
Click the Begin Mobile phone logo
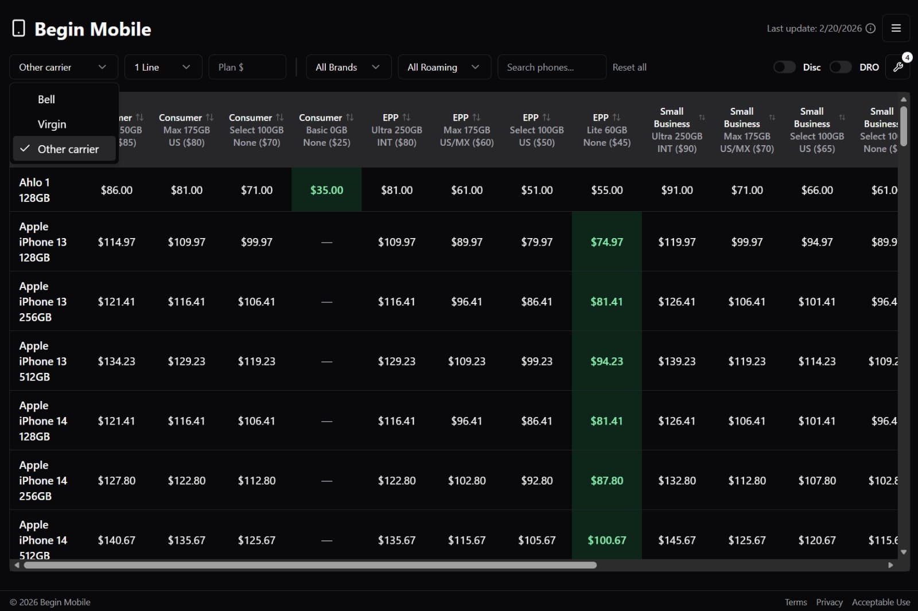pyautogui.click(x=19, y=29)
